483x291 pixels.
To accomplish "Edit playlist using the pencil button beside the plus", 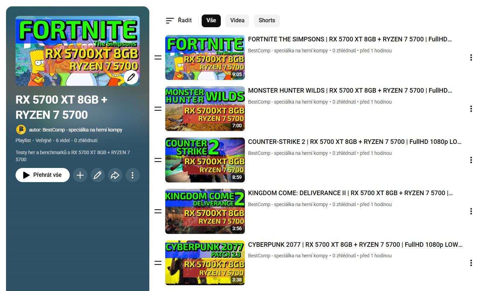I will point(98,175).
